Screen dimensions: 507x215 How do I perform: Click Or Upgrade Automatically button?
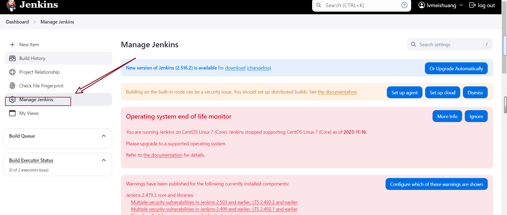tap(456, 68)
